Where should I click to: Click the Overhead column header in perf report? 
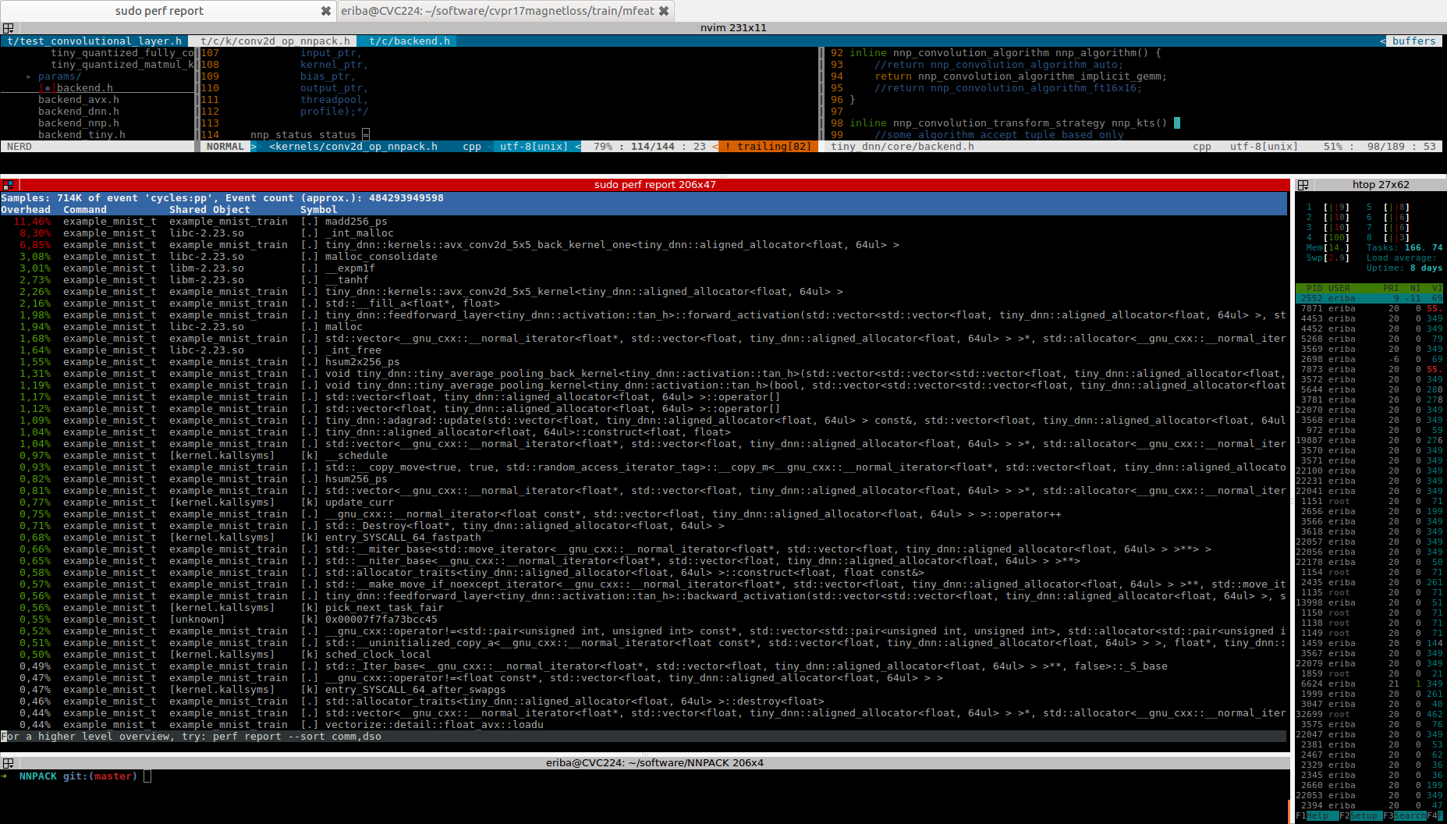26,210
